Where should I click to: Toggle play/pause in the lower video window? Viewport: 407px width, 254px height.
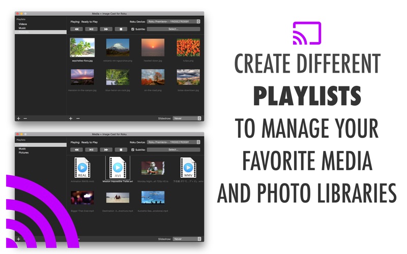92,150
